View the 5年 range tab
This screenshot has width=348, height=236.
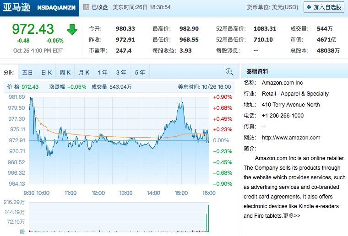click(140, 73)
